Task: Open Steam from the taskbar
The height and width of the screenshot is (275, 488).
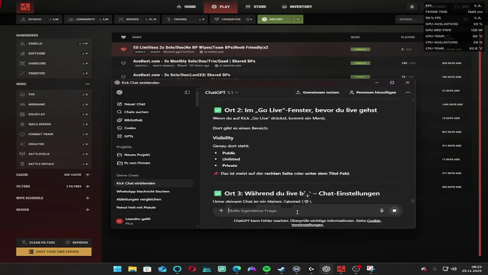Action: point(281,269)
